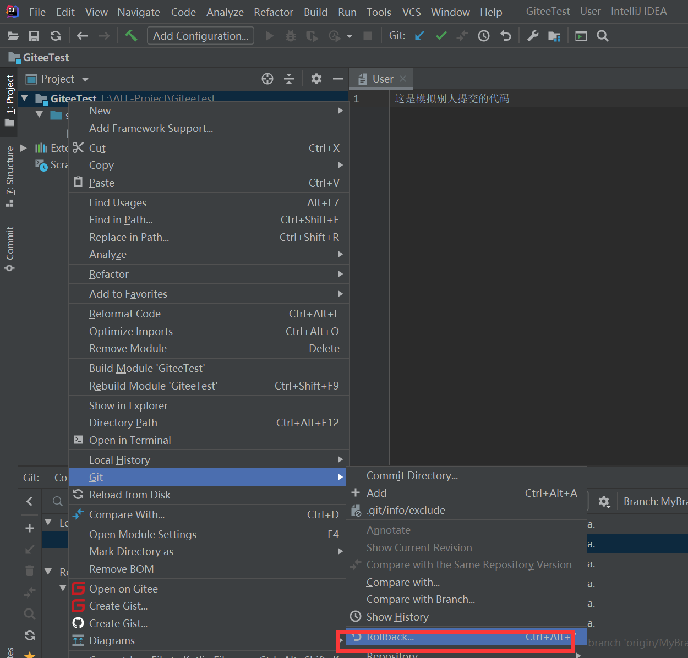Select Show History in Git submenu

pyautogui.click(x=466, y=617)
